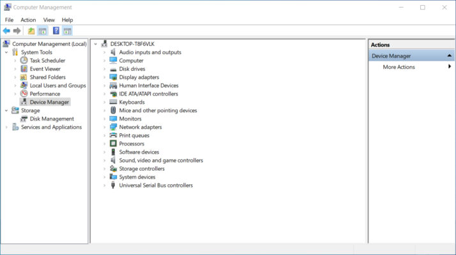Viewport: 456px width, 255px height.
Task: Collapse the Device Manager actions section arrow
Action: coord(450,55)
